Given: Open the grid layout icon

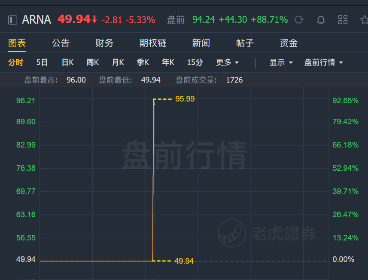Looking at the screenshot, I should 343,20.
